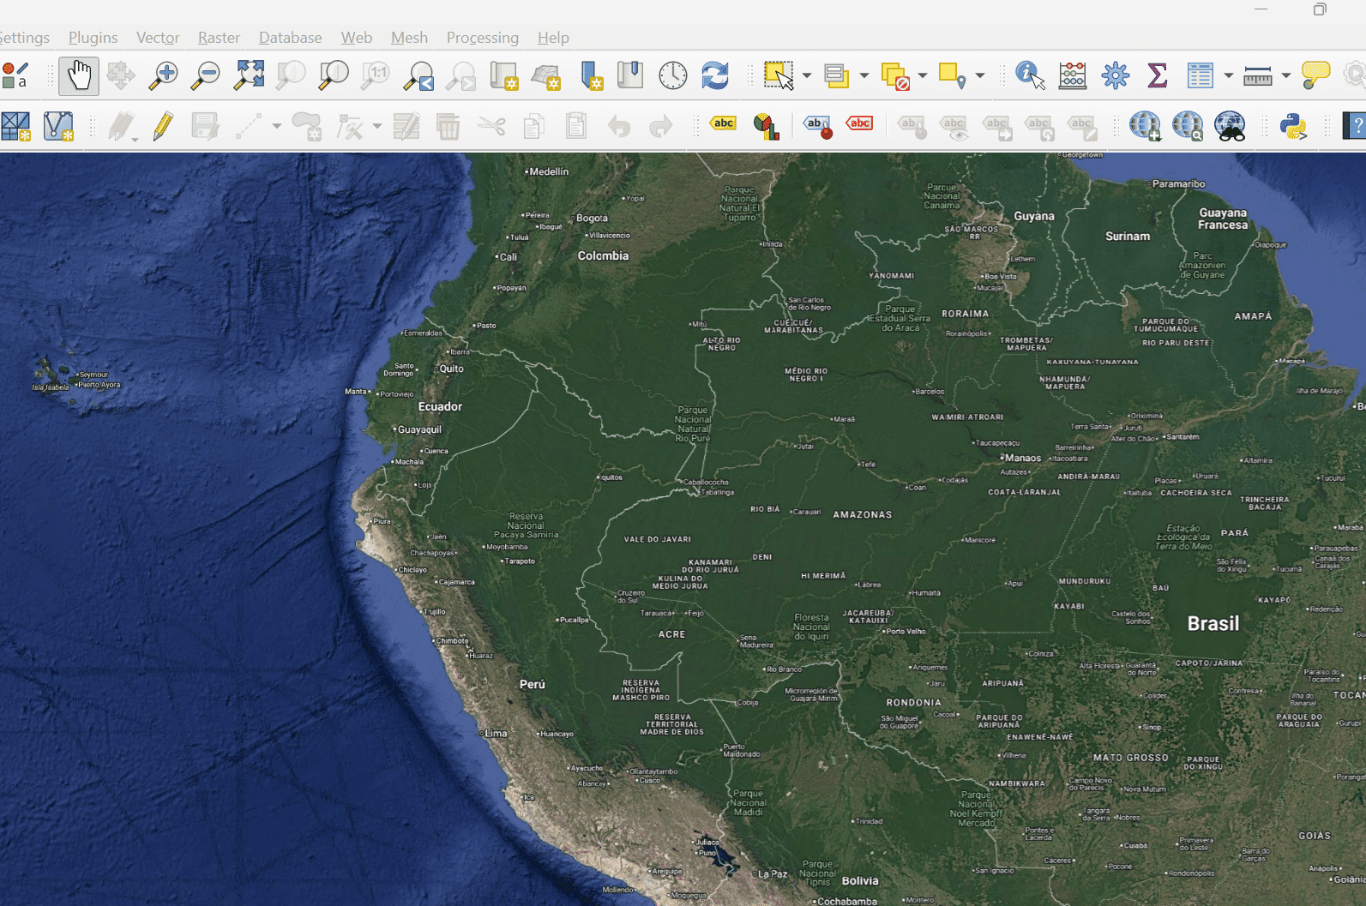The width and height of the screenshot is (1366, 906).
Task: Open the Vector menu
Action: point(158,38)
